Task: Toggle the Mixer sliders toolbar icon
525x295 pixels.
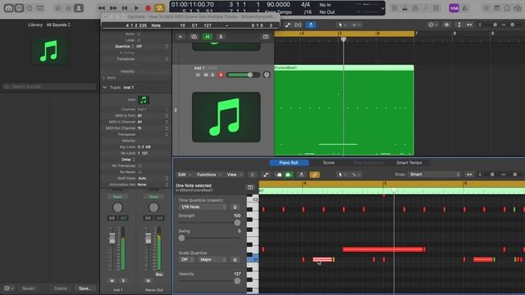Action: coord(68,7)
